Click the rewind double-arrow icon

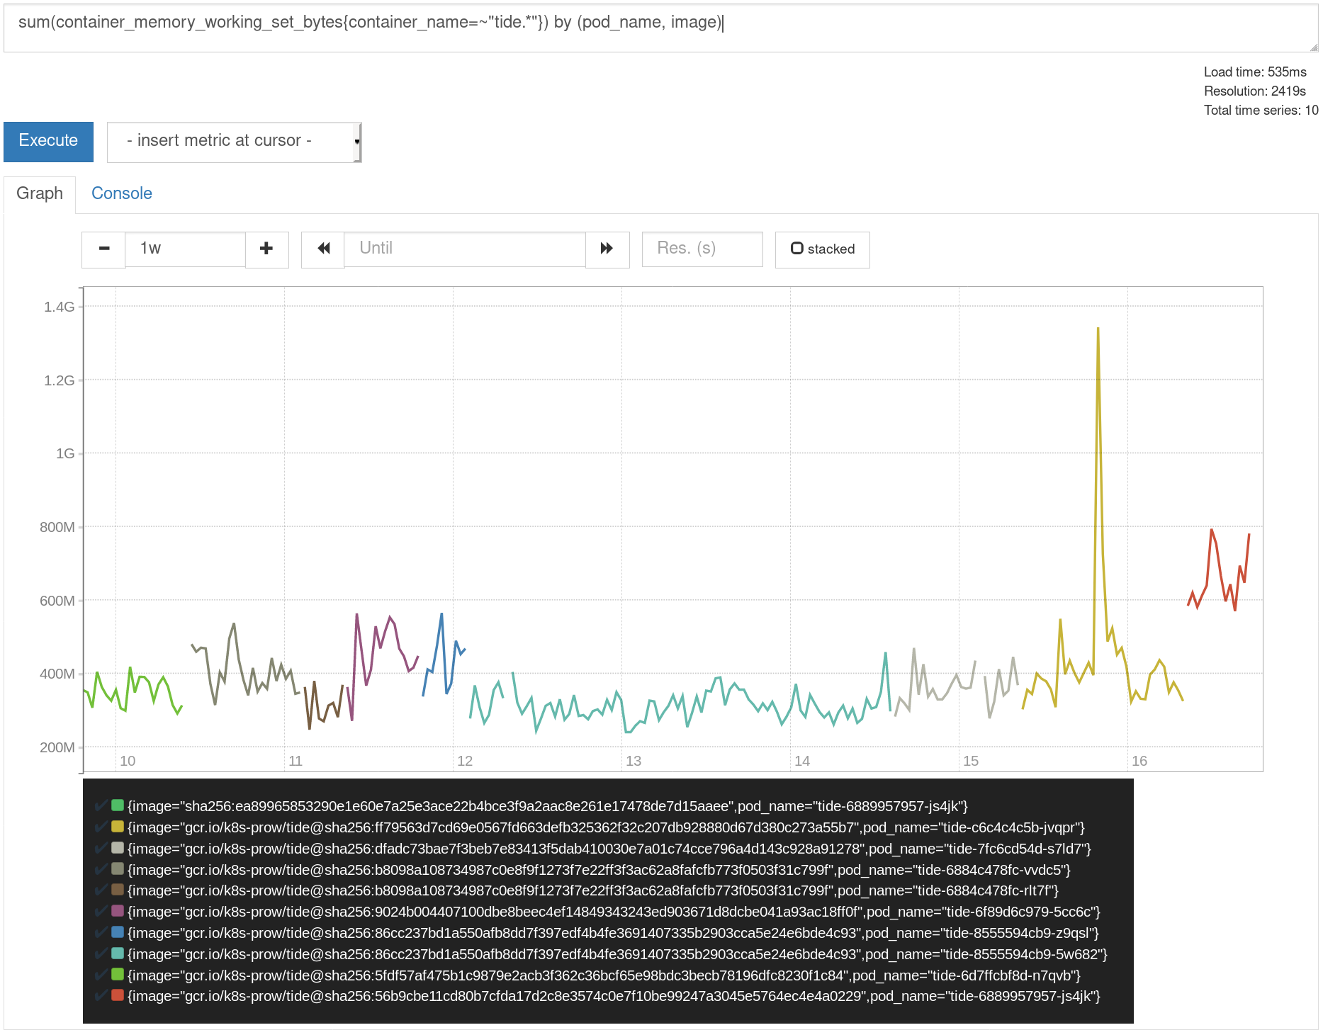tap(323, 249)
